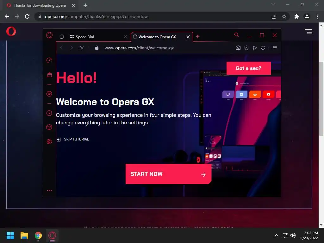This screenshot has width=324, height=243.
Task: Click the lock icon in Opera GX address bar
Action: click(97, 48)
